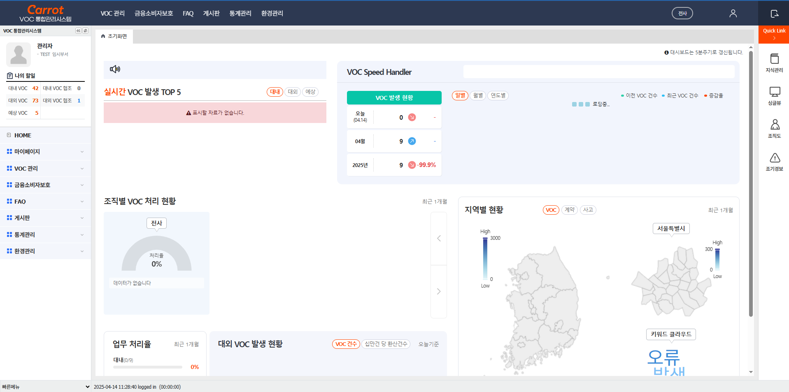Open the 싱글뷰 monitor icon
The height and width of the screenshot is (392, 789).
click(774, 95)
